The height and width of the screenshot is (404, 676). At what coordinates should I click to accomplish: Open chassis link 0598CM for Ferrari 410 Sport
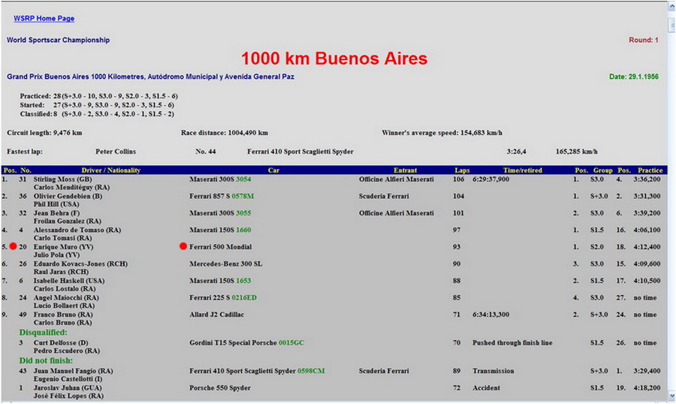click(311, 371)
